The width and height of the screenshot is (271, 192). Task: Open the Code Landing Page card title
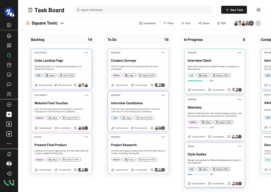pyautogui.click(x=49, y=61)
